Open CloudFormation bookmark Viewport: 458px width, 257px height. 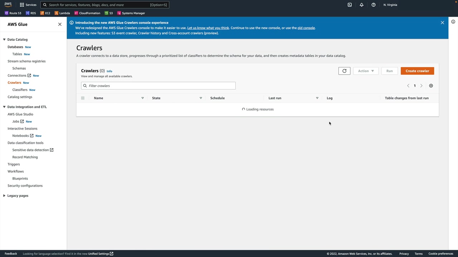(x=87, y=13)
